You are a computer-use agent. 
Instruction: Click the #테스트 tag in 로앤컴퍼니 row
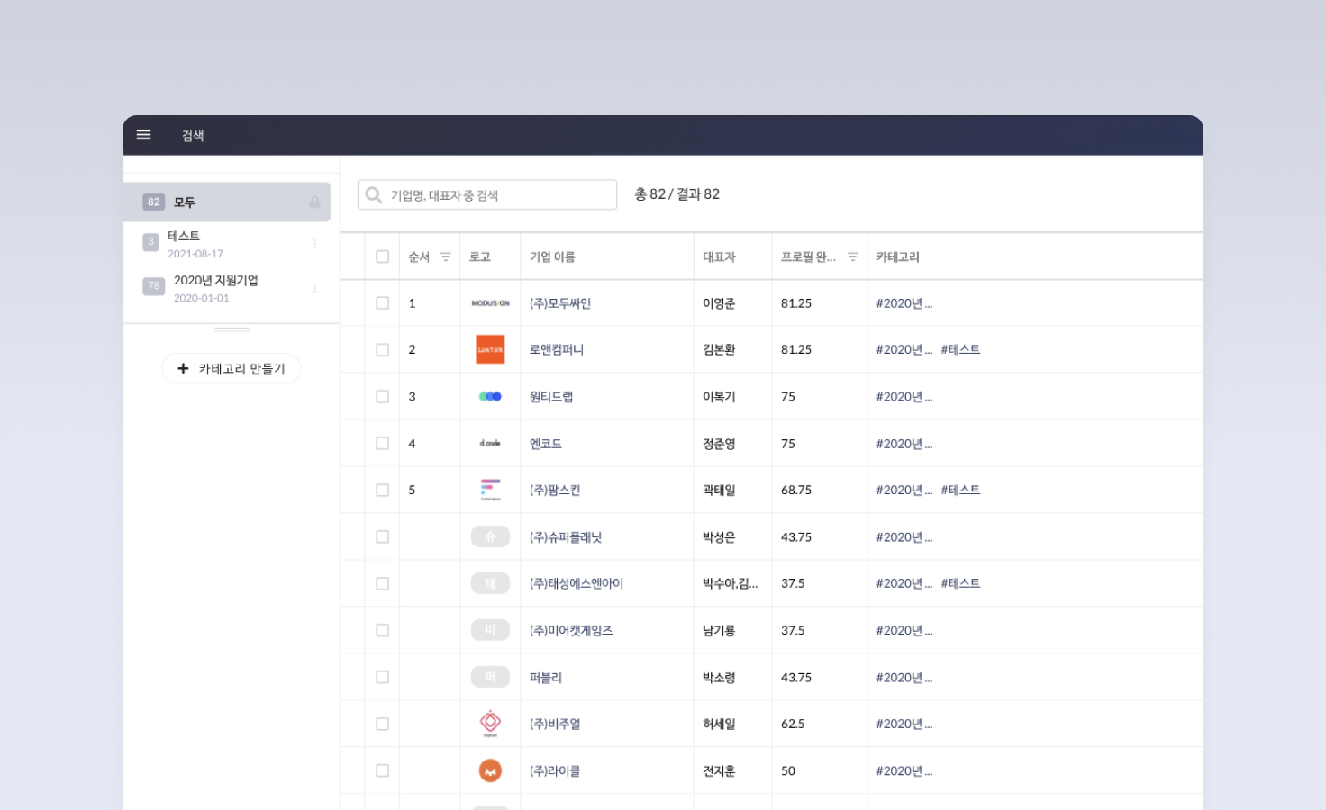point(960,349)
